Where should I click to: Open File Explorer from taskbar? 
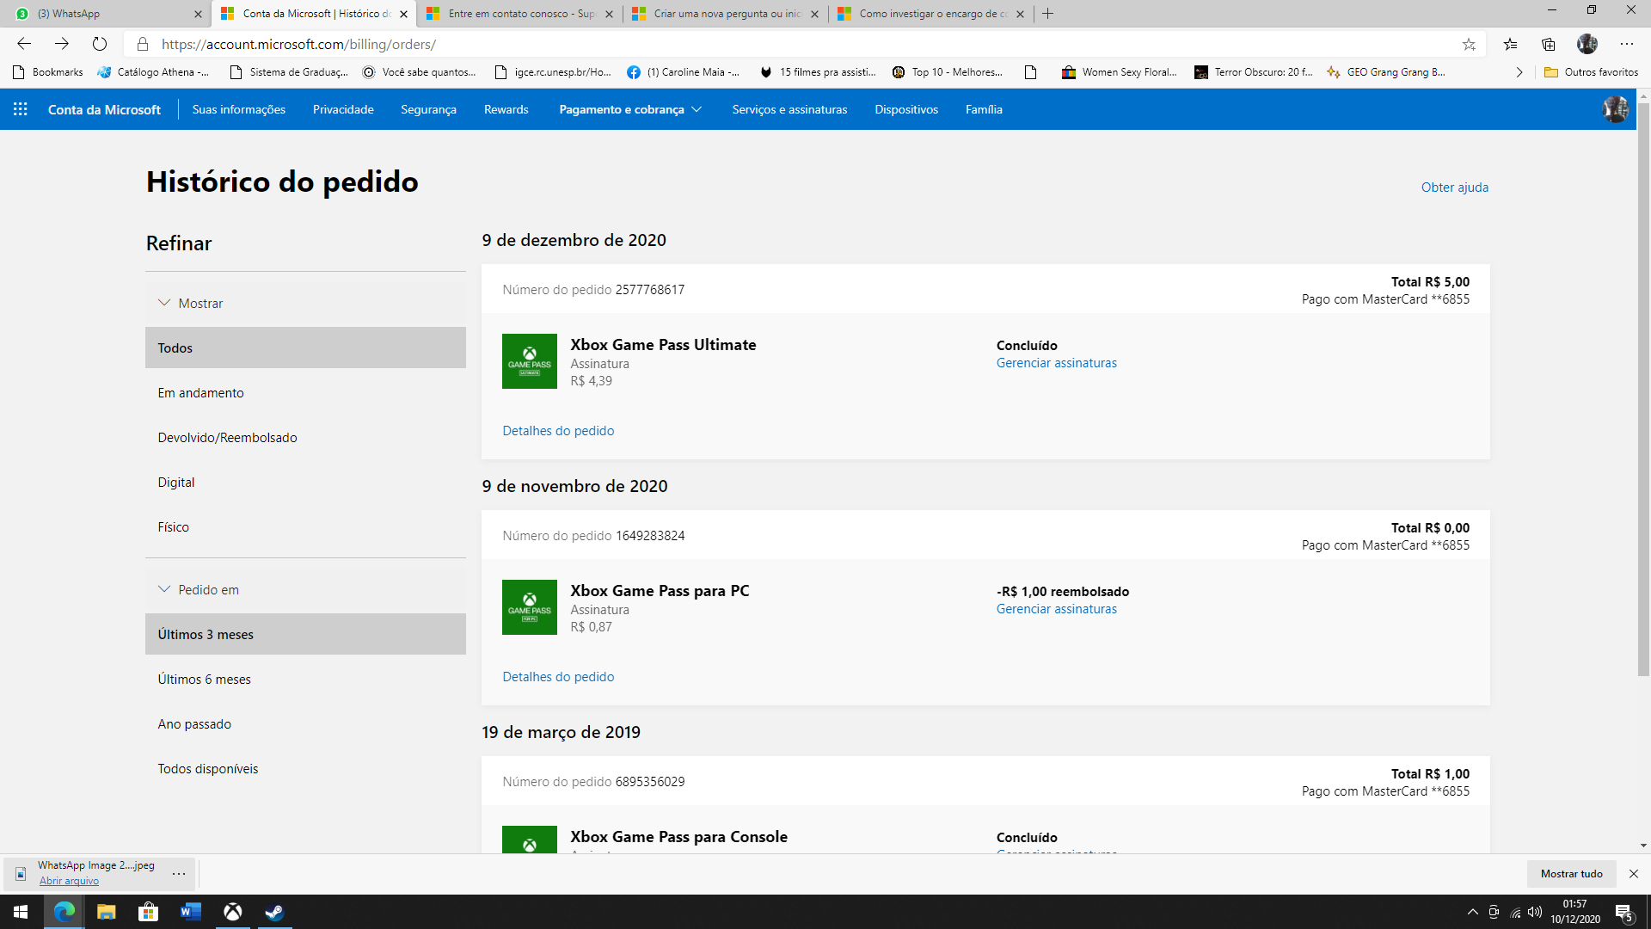106,912
